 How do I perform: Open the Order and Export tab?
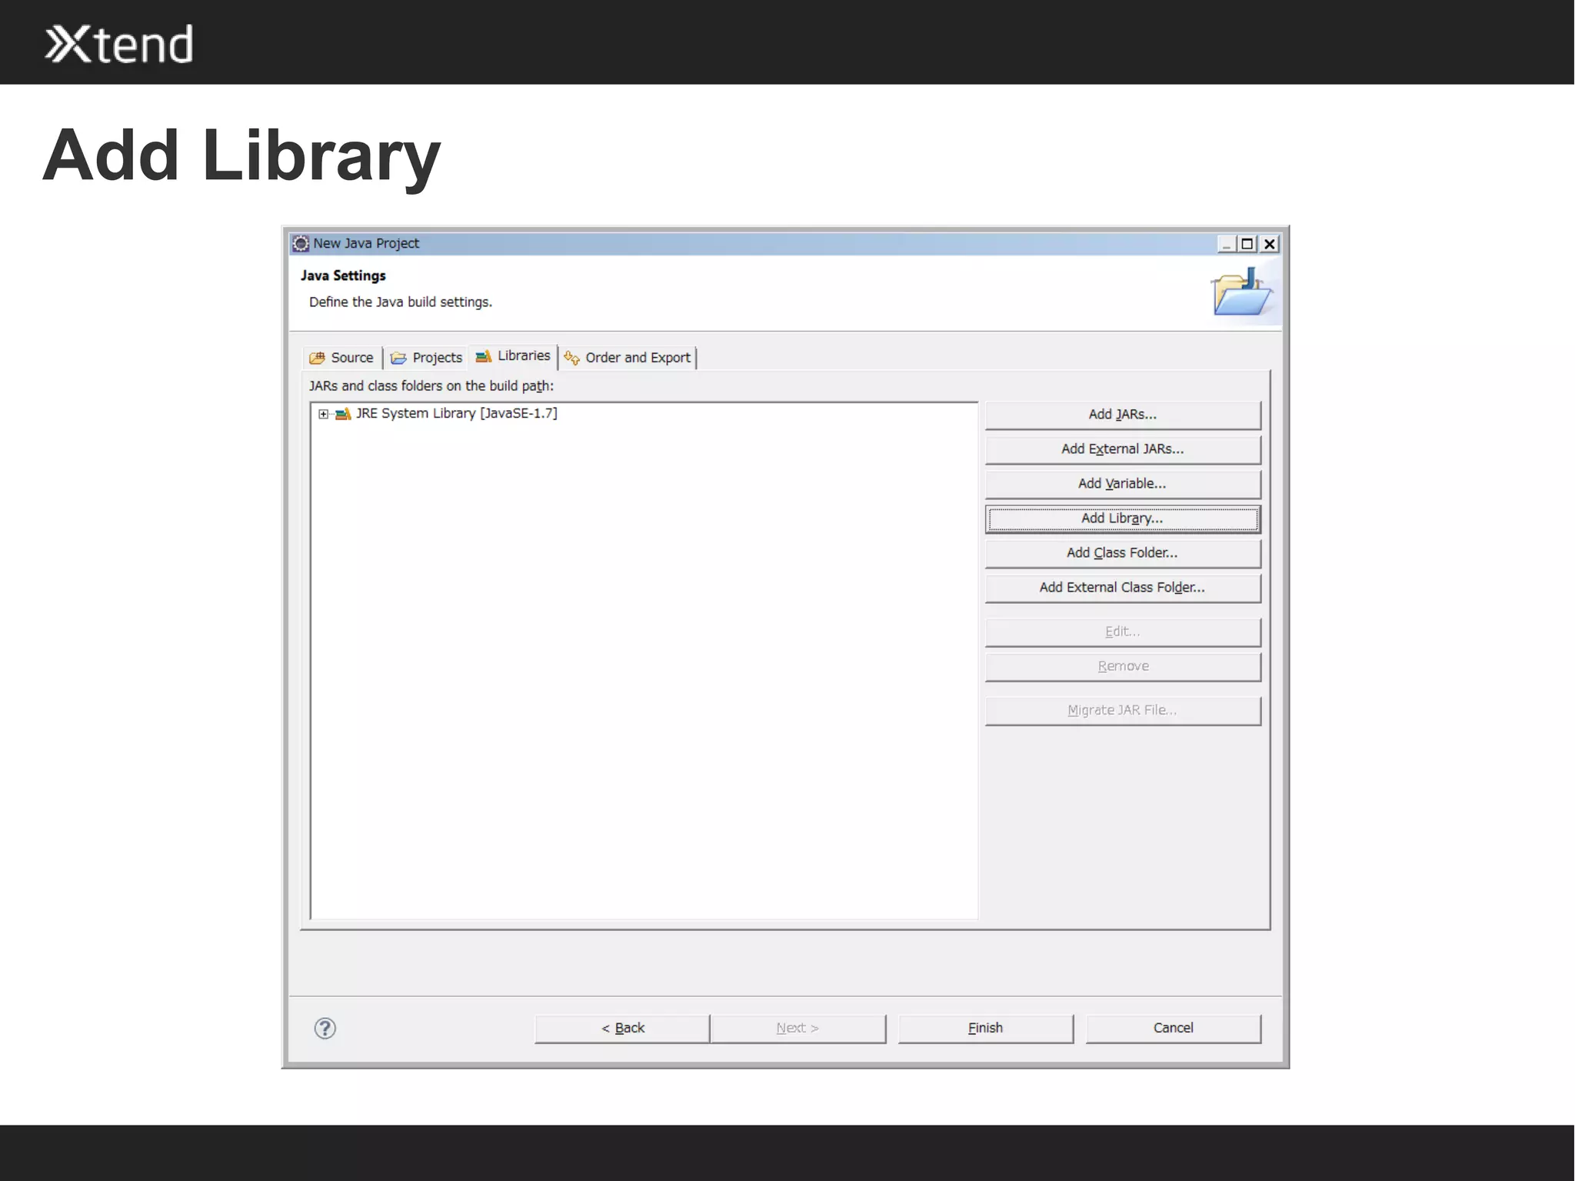[x=628, y=358]
